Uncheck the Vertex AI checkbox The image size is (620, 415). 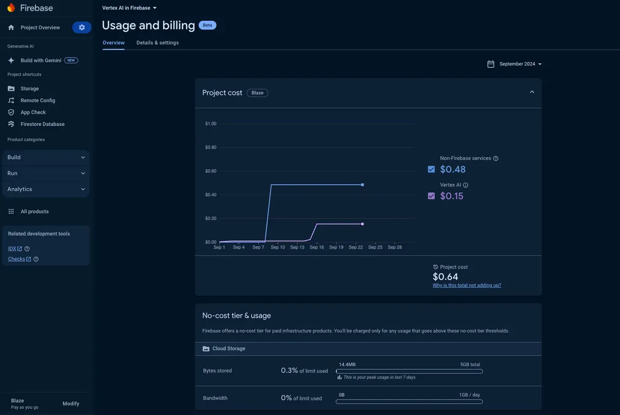click(432, 196)
